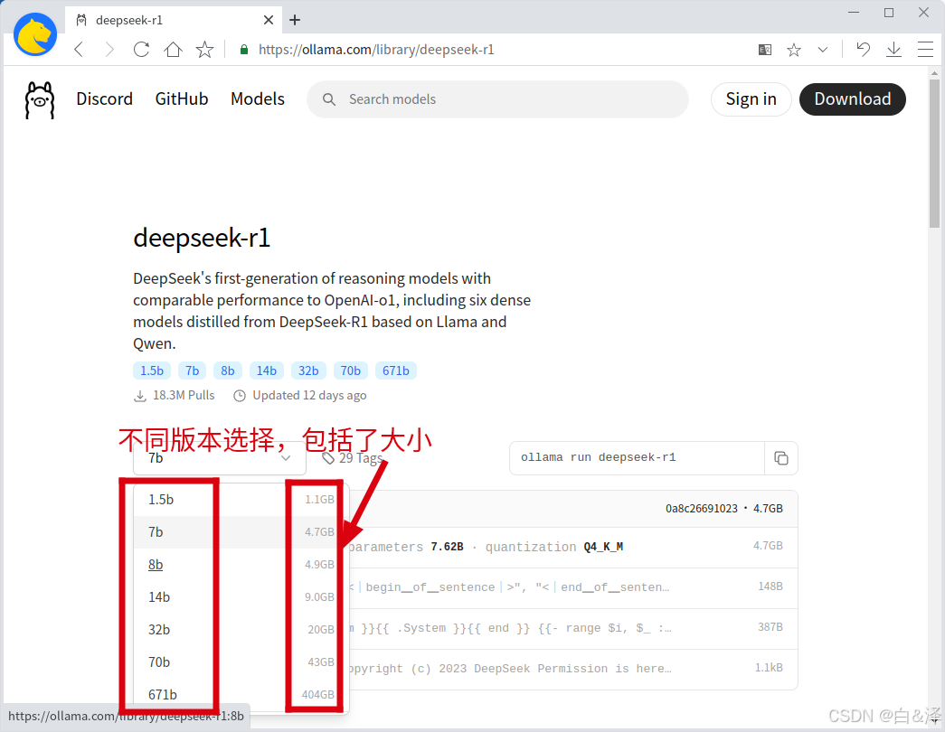Click the 0a8c26691023 hash text

tap(702, 509)
